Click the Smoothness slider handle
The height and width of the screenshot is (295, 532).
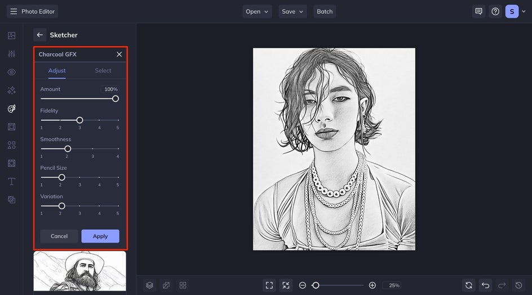[x=68, y=149]
